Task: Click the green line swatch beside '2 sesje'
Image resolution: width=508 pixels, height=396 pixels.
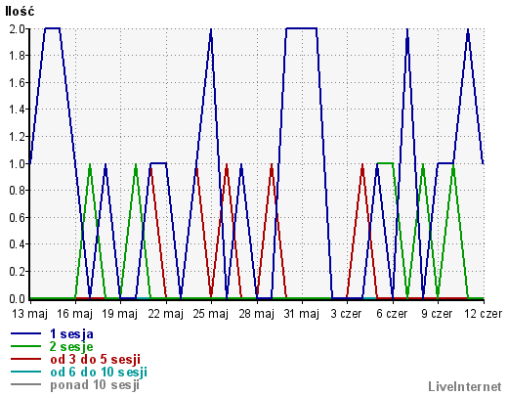Action: click(25, 346)
